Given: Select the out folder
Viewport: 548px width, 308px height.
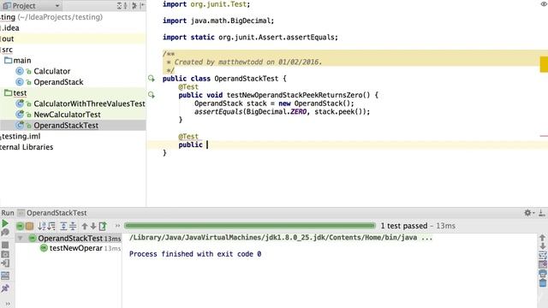Looking at the screenshot, I should 8,38.
